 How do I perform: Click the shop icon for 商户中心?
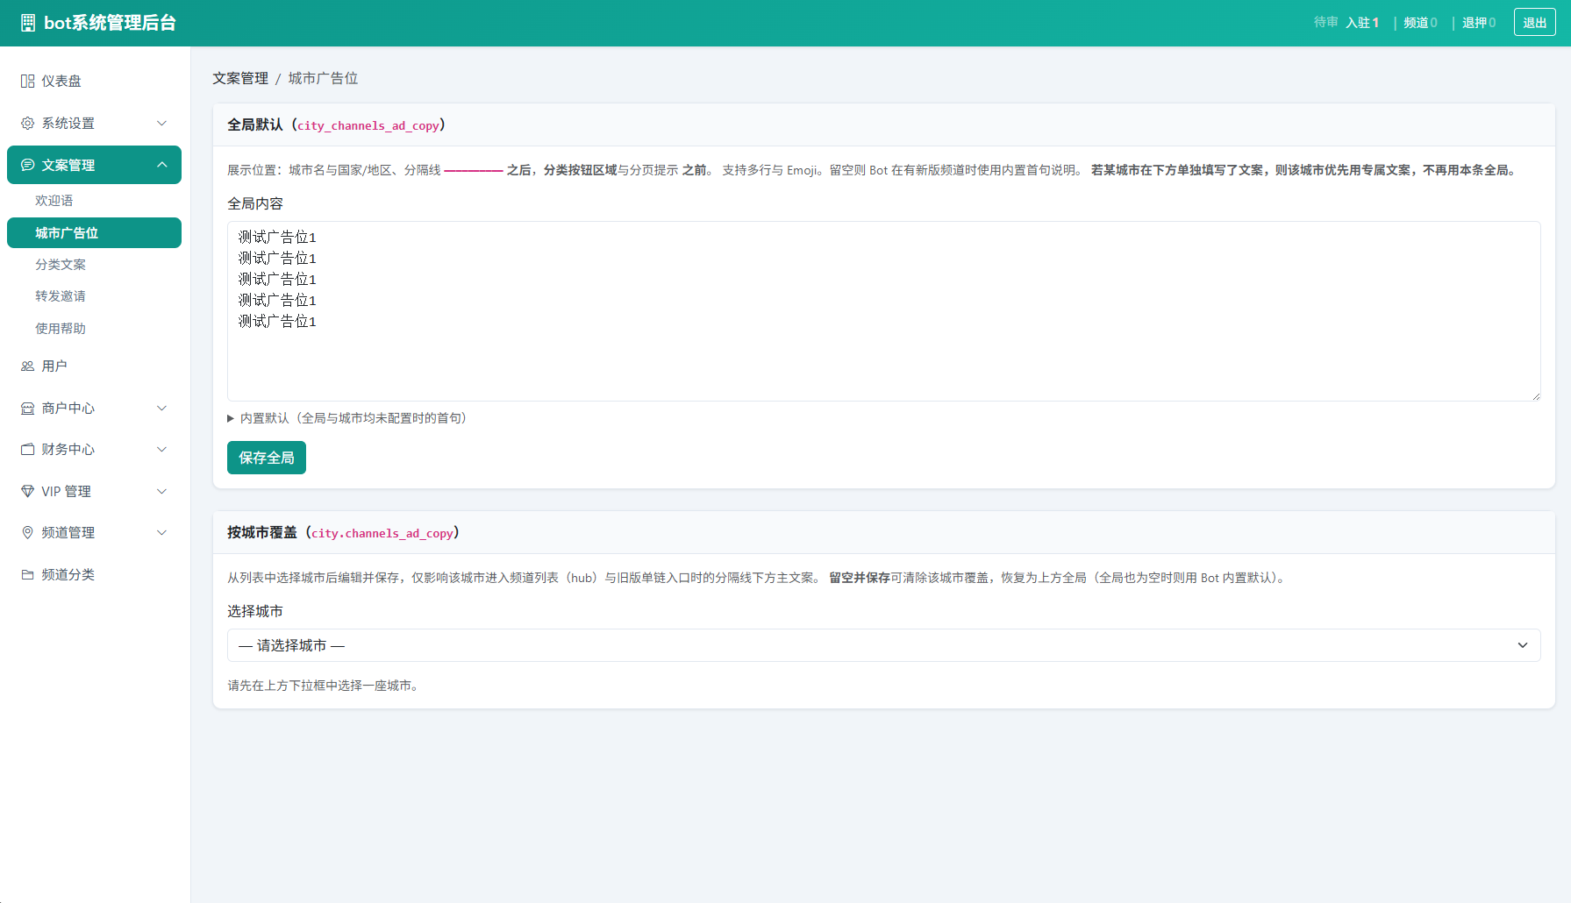point(27,409)
